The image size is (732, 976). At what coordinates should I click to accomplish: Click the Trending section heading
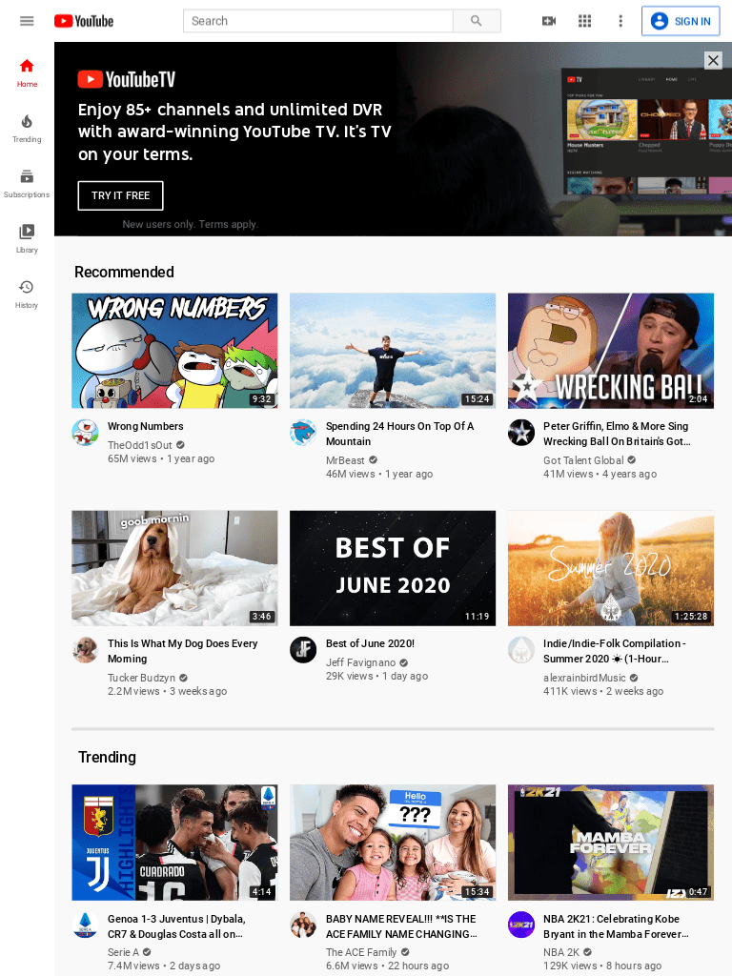pyautogui.click(x=107, y=757)
